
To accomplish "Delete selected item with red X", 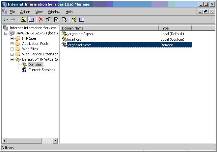I will (41, 20).
